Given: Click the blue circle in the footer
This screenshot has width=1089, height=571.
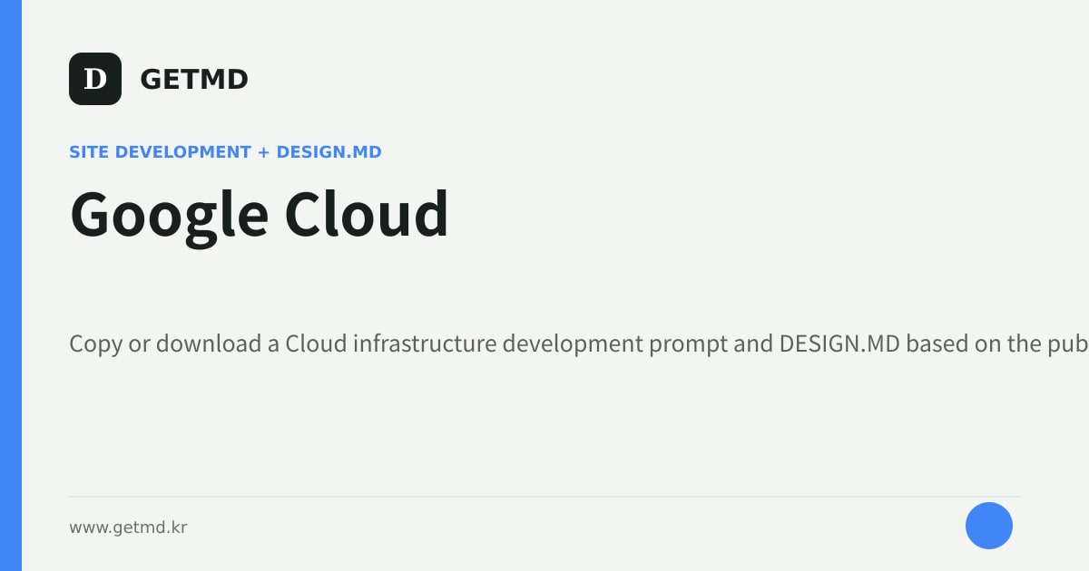Looking at the screenshot, I should coord(989,526).
